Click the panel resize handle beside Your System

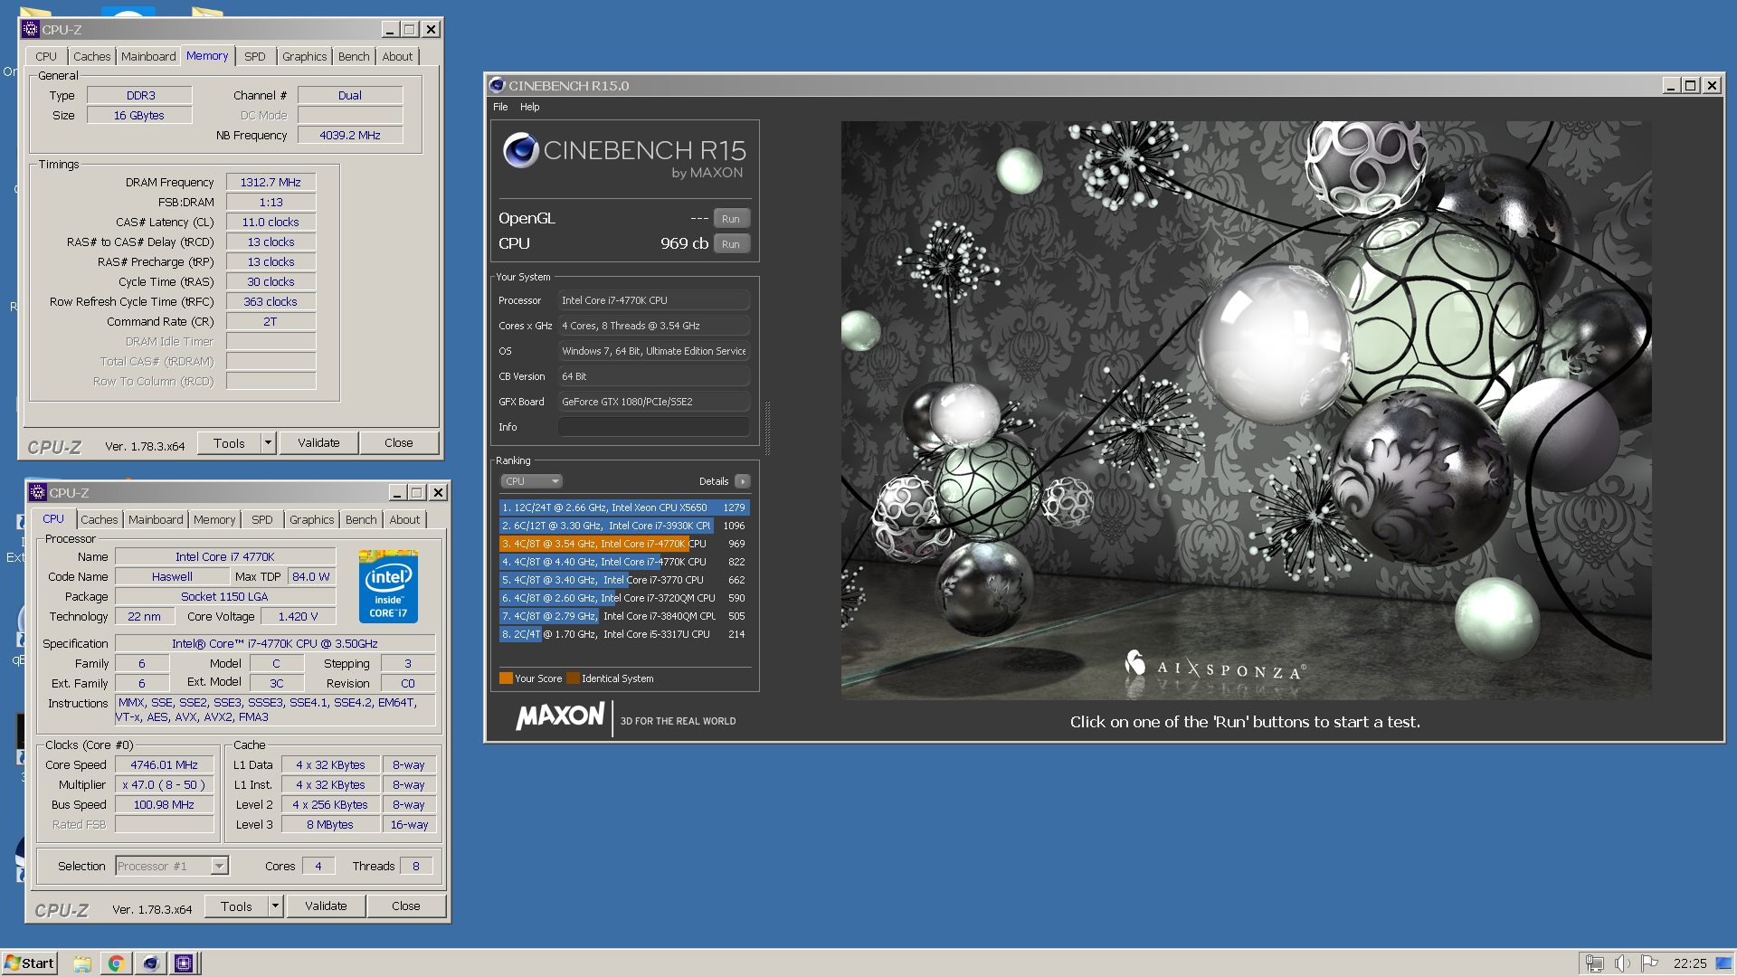[x=767, y=428]
